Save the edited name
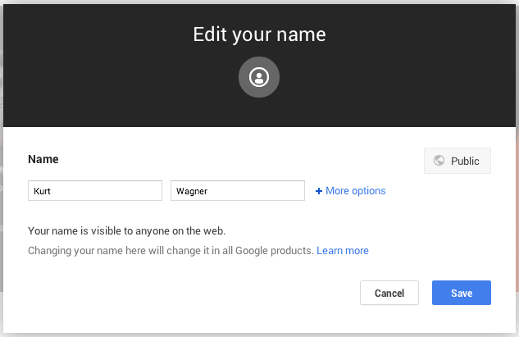 [x=462, y=293]
